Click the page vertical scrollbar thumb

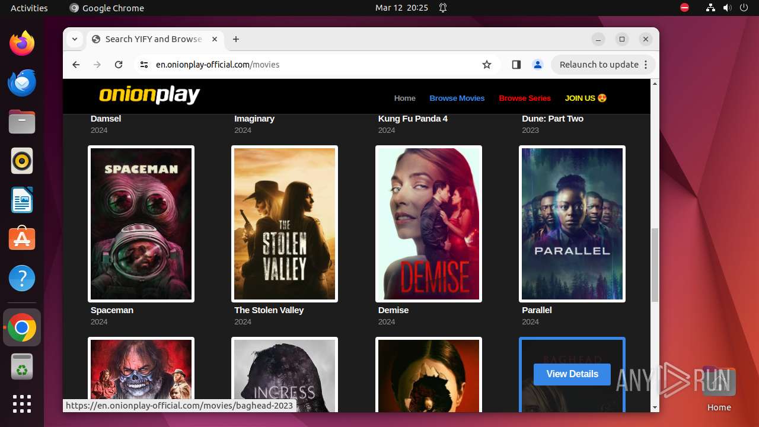[655, 265]
